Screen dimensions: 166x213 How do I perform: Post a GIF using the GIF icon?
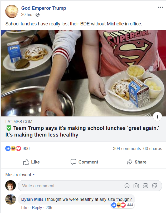tap(145, 186)
